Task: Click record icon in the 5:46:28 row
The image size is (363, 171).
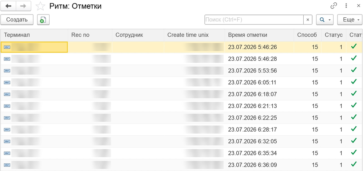Action: [7, 59]
